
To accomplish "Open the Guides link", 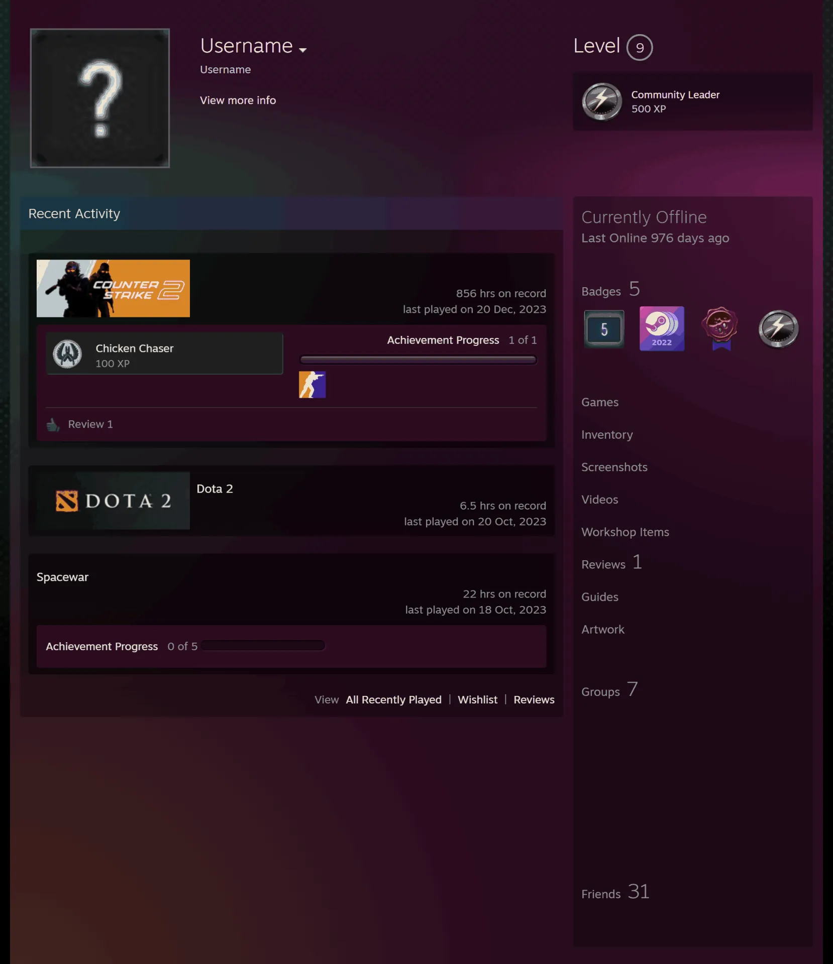I will coord(599,597).
